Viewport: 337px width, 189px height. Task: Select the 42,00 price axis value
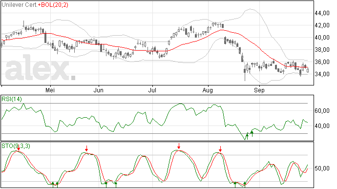click(322, 25)
